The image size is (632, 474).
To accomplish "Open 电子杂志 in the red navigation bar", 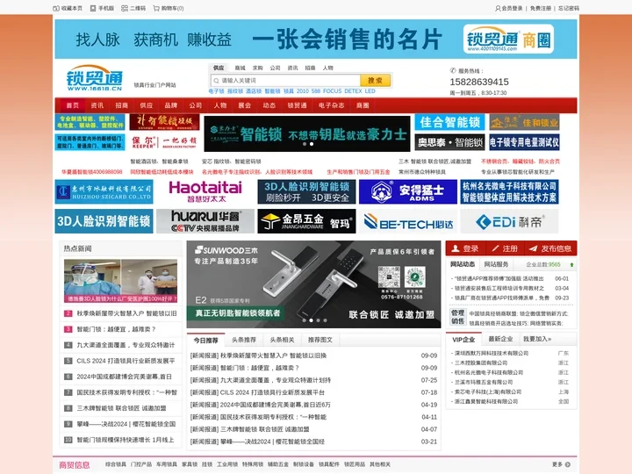I will (x=331, y=105).
